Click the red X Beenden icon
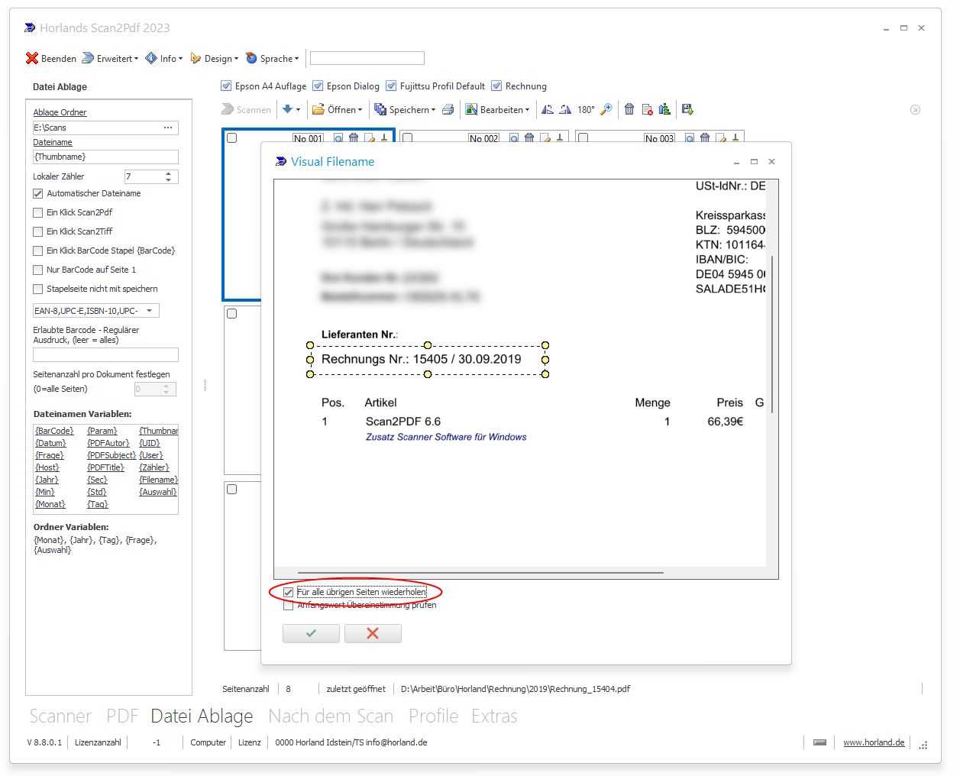This screenshot has width=960, height=776. pos(31,58)
